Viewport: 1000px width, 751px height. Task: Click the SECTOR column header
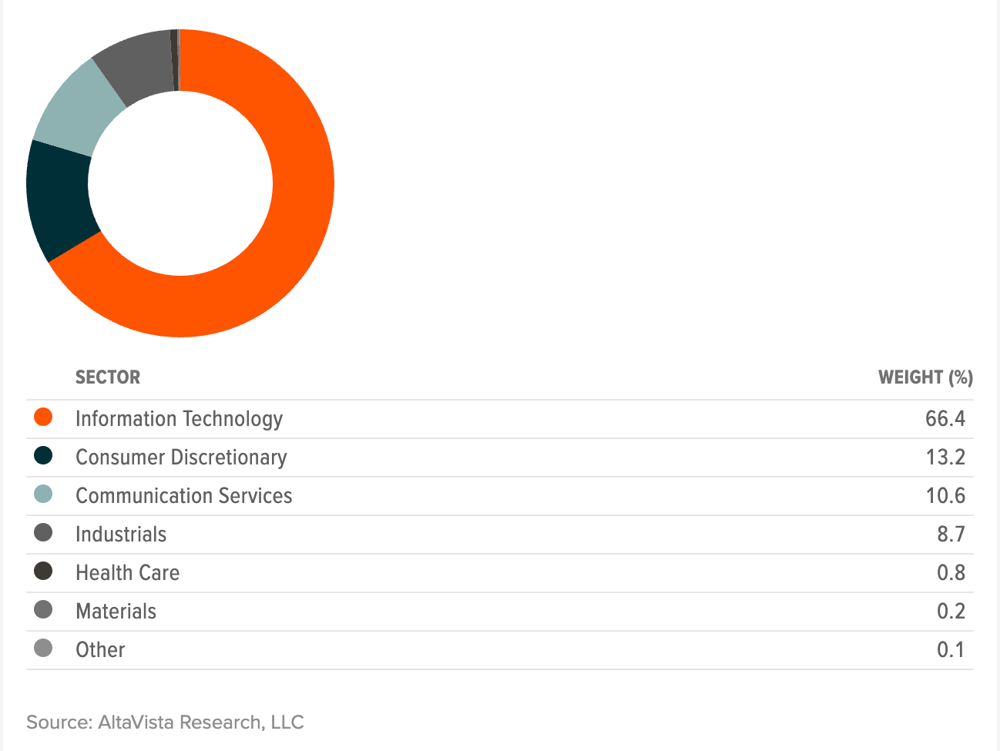108,377
